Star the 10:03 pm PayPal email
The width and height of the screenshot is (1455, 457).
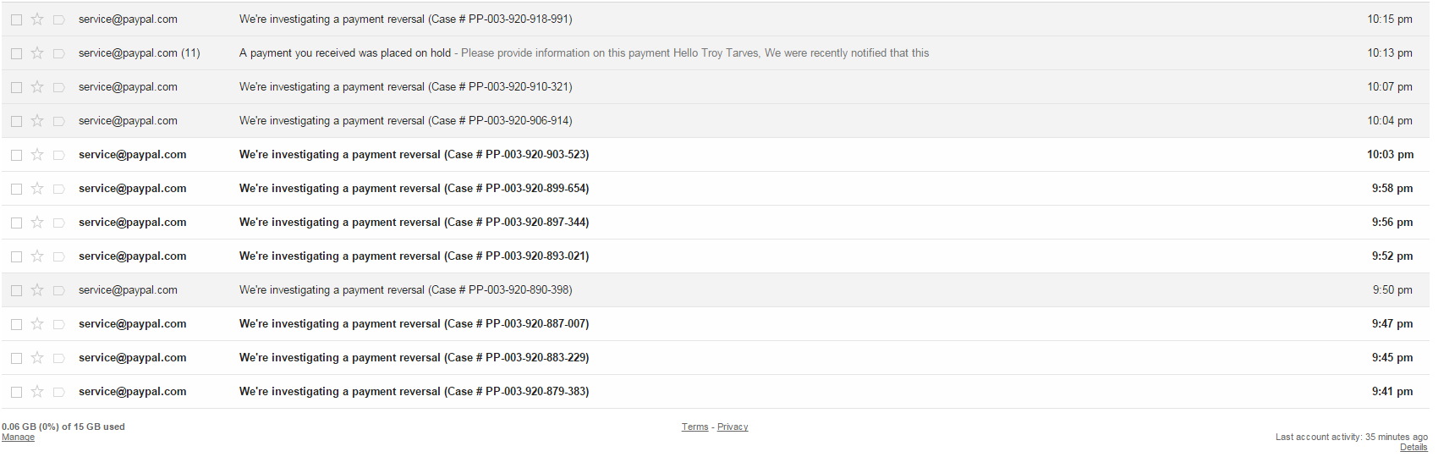(x=37, y=155)
